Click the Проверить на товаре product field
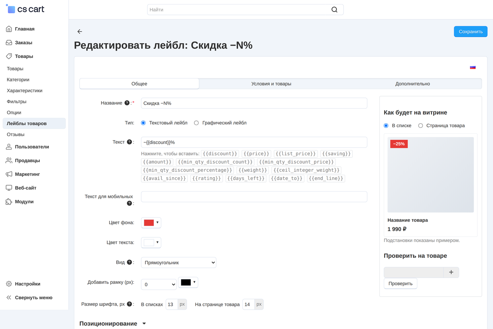The image size is (493, 329). (x=414, y=272)
